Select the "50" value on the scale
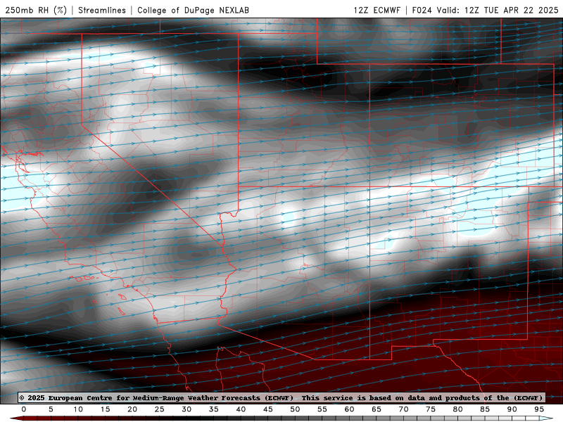This screenshot has width=563, height=422. tap(295, 409)
